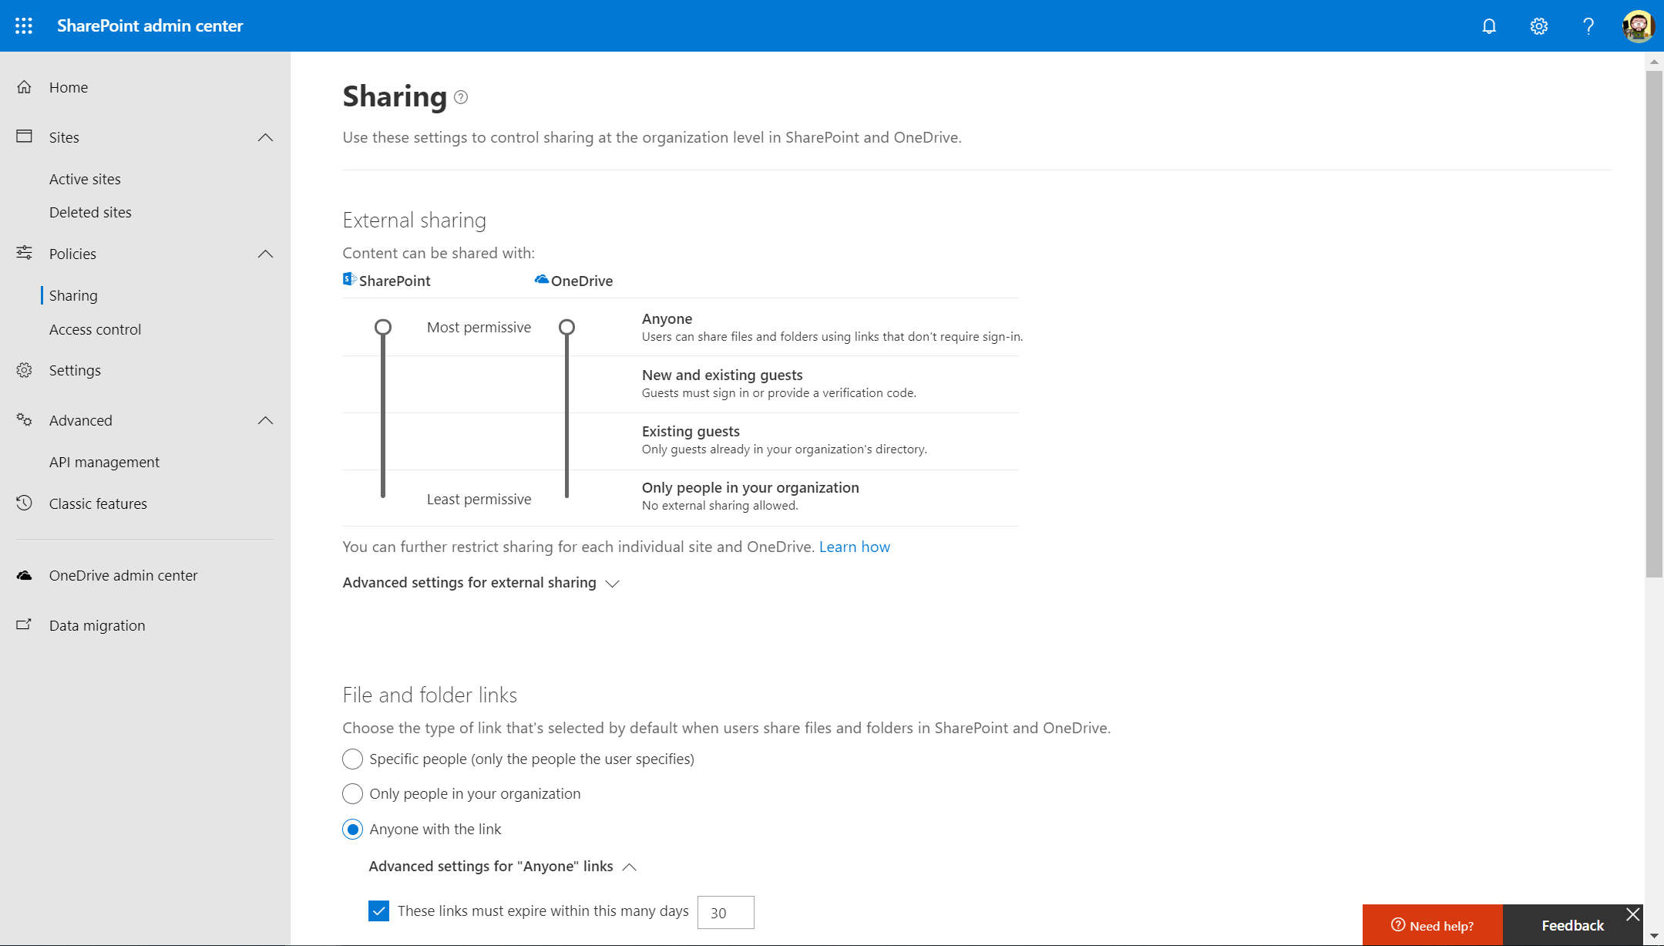The height and width of the screenshot is (946, 1664).
Task: Select Only people in your organization radio
Action: [352, 793]
